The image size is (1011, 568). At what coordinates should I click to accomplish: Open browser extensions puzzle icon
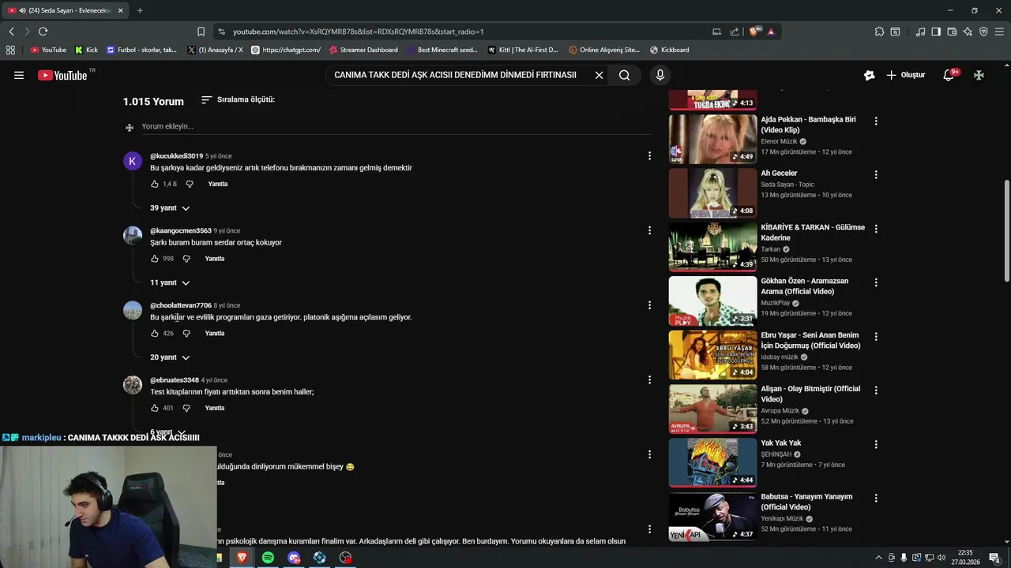[879, 32]
